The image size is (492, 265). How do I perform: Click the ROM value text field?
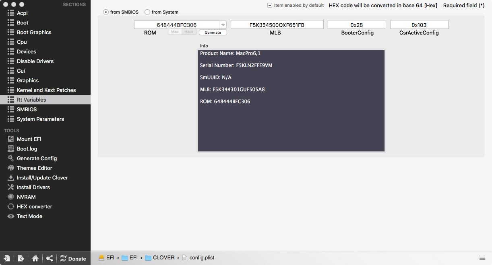[177, 25]
